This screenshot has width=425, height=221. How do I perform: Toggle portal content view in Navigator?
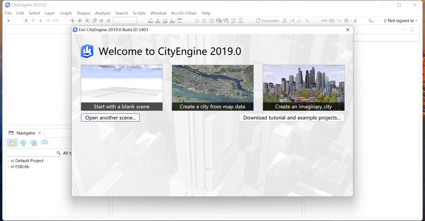coord(23,143)
